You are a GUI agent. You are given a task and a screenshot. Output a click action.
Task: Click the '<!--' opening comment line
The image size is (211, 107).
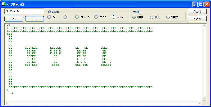(11, 25)
